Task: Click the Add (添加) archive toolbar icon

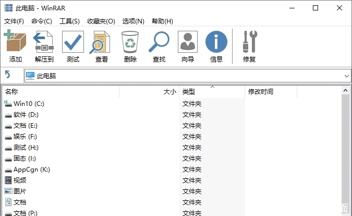Action: [15, 41]
